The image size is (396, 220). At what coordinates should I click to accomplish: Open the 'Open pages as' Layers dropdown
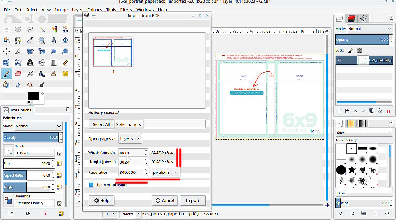pyautogui.click(x=130, y=139)
